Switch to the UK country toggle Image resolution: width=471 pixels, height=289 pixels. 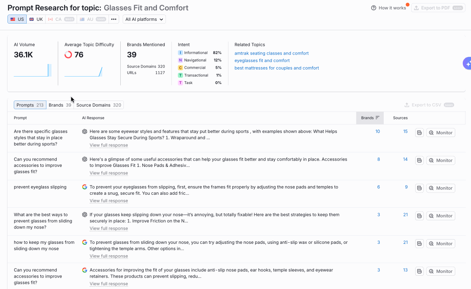point(36,19)
